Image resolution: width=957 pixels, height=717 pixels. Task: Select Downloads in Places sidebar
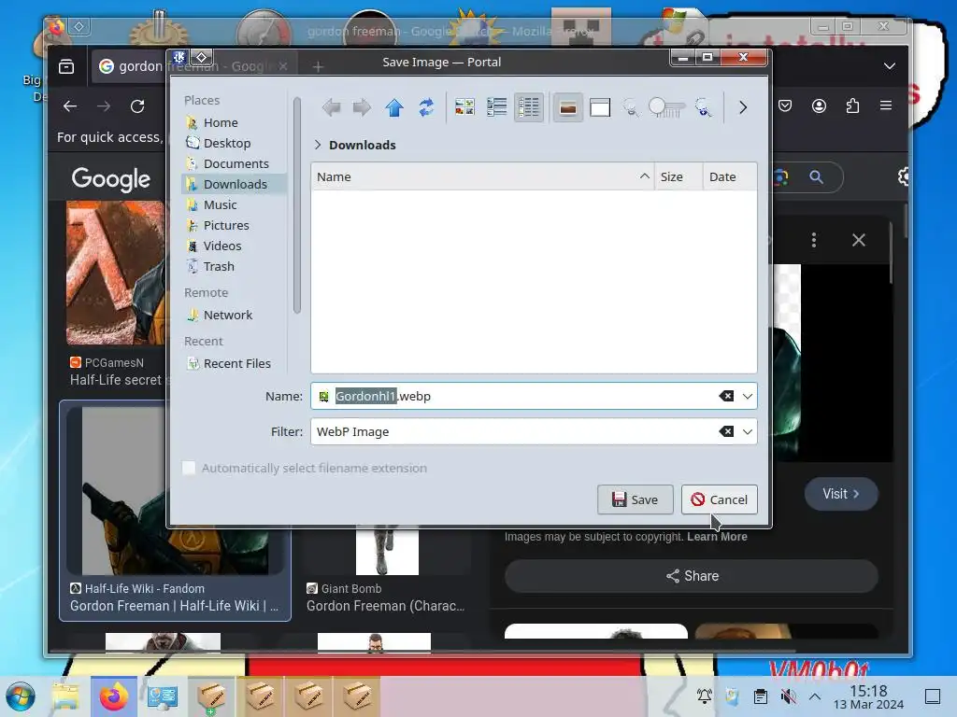[233, 184]
